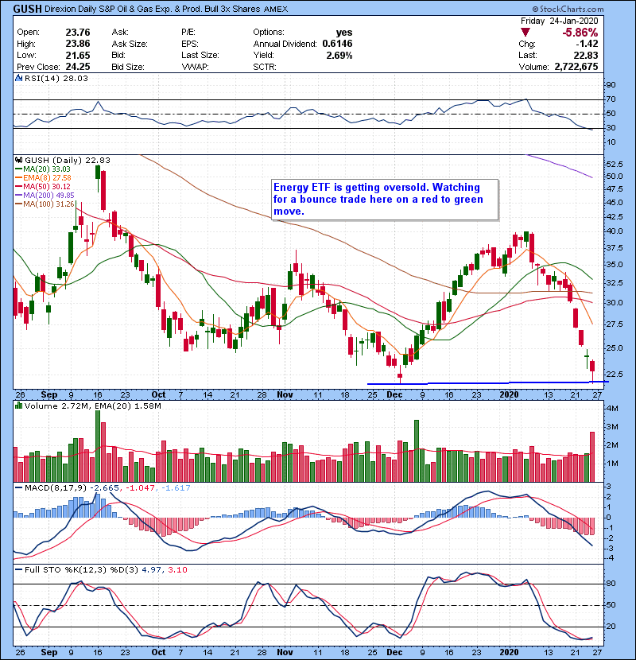
Task: Click the tallest green volume bar in mid-September
Action: pos(98,446)
